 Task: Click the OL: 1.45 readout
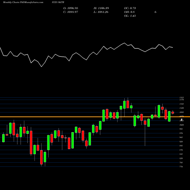click(x=130, y=16)
